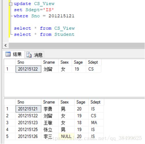Select row header 5 in the second grid
The image size is (145, 144).
pyautogui.click(x=10, y=136)
